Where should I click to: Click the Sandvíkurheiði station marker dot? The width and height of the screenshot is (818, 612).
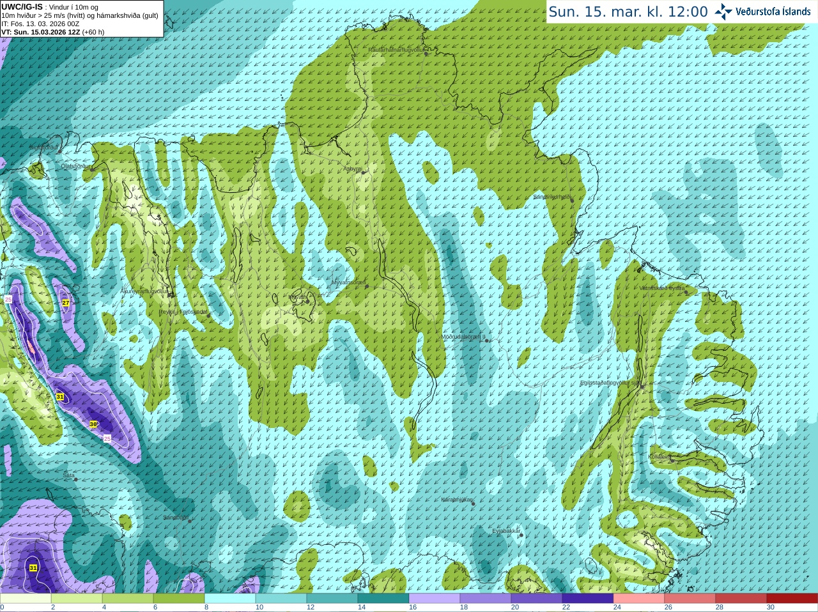[x=572, y=200]
